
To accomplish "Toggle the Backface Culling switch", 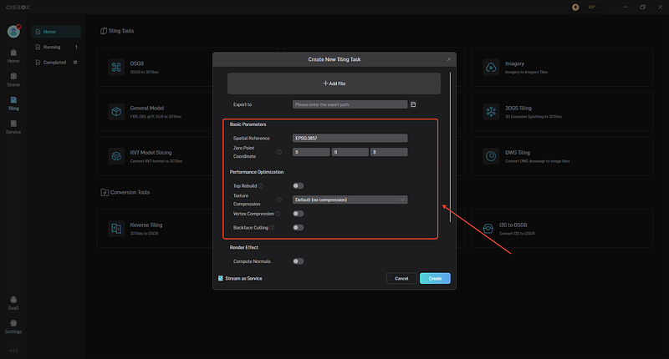I will pos(299,227).
